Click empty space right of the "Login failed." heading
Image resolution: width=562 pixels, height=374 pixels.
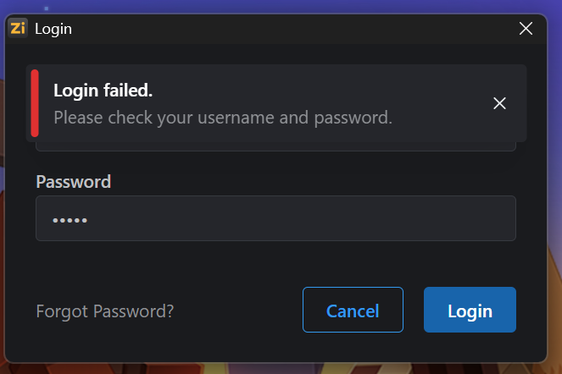(322, 91)
